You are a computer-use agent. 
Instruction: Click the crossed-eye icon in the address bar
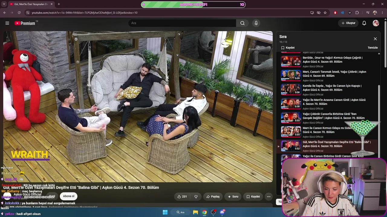click(x=319, y=13)
